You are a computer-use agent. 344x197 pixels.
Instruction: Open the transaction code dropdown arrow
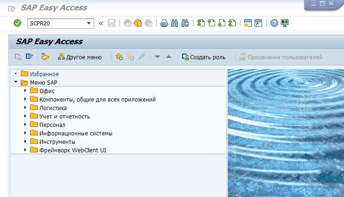pyautogui.click(x=89, y=23)
